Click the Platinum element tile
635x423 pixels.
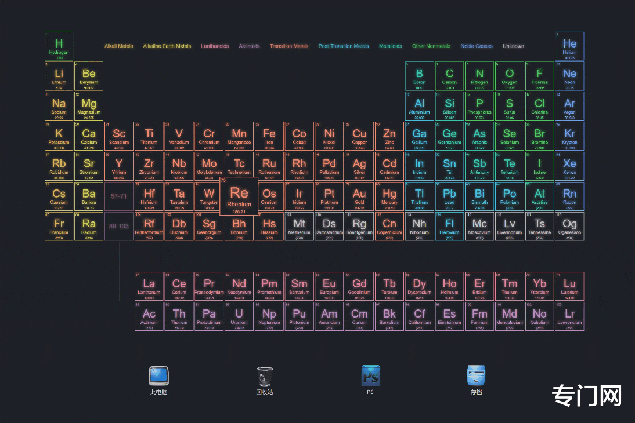coord(329,196)
